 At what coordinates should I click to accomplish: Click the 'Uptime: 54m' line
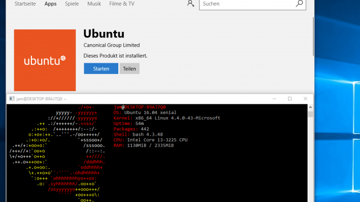(129, 124)
